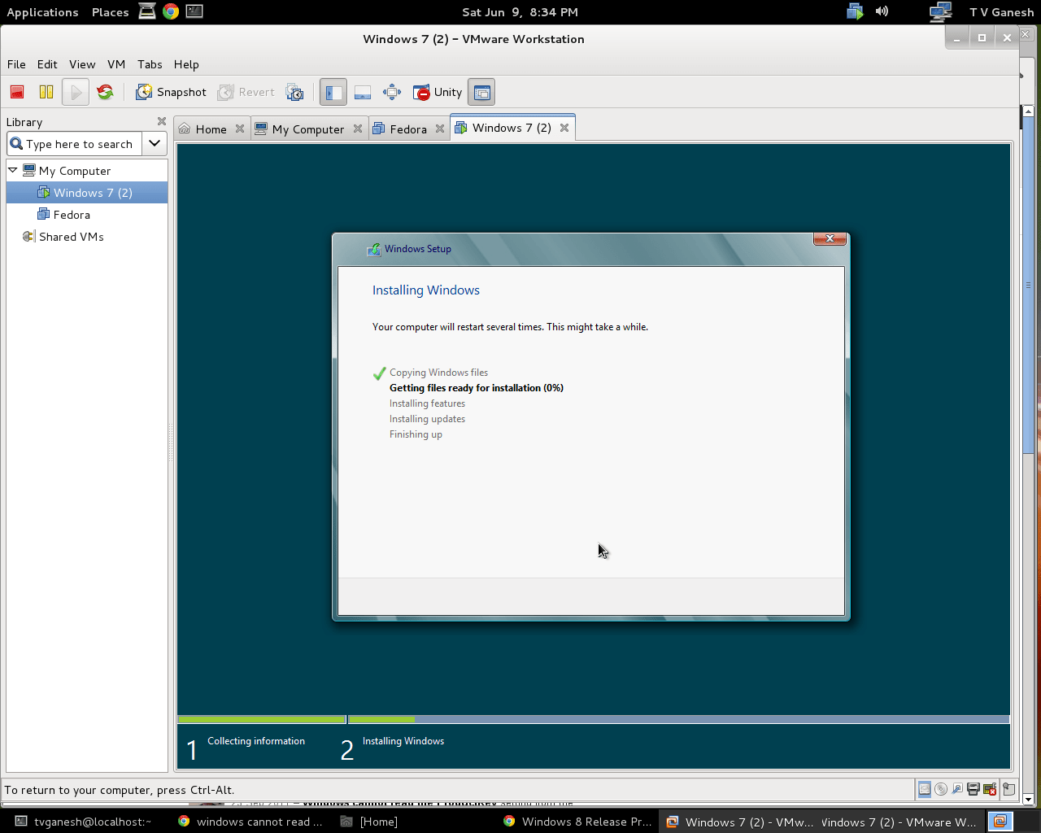The width and height of the screenshot is (1041, 833).
Task: Click the red power off toolbar icon
Action: 17,92
